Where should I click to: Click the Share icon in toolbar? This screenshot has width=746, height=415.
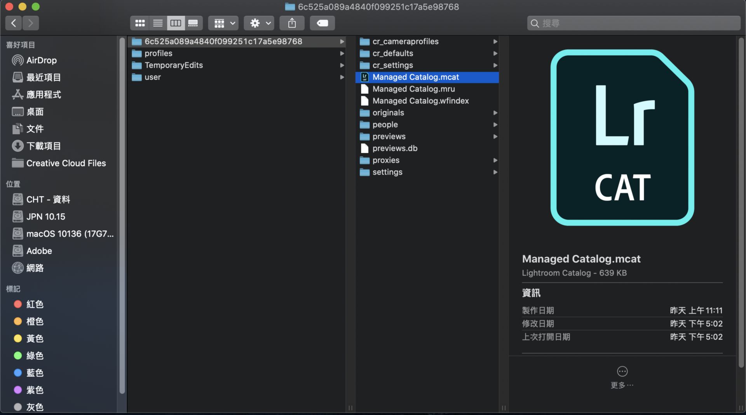[292, 23]
